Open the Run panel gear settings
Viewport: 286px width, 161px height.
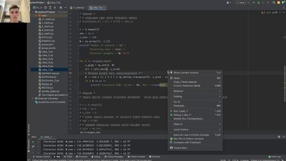pos(279,137)
